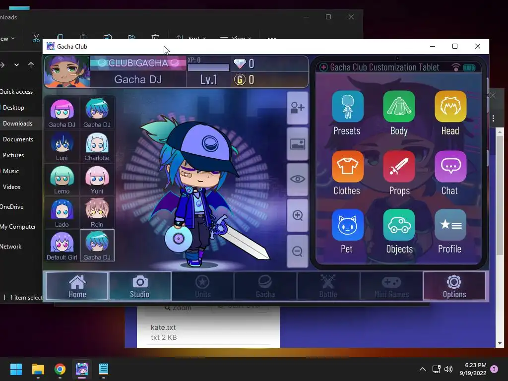The height and width of the screenshot is (381, 508).
Task: Open Desktop in File Explorer sidebar
Action: 13,108
